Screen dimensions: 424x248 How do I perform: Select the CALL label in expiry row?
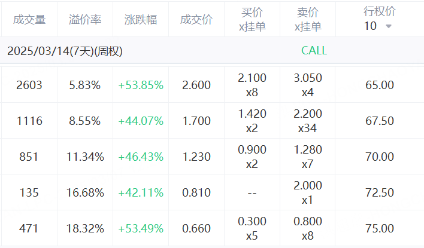tap(314, 51)
